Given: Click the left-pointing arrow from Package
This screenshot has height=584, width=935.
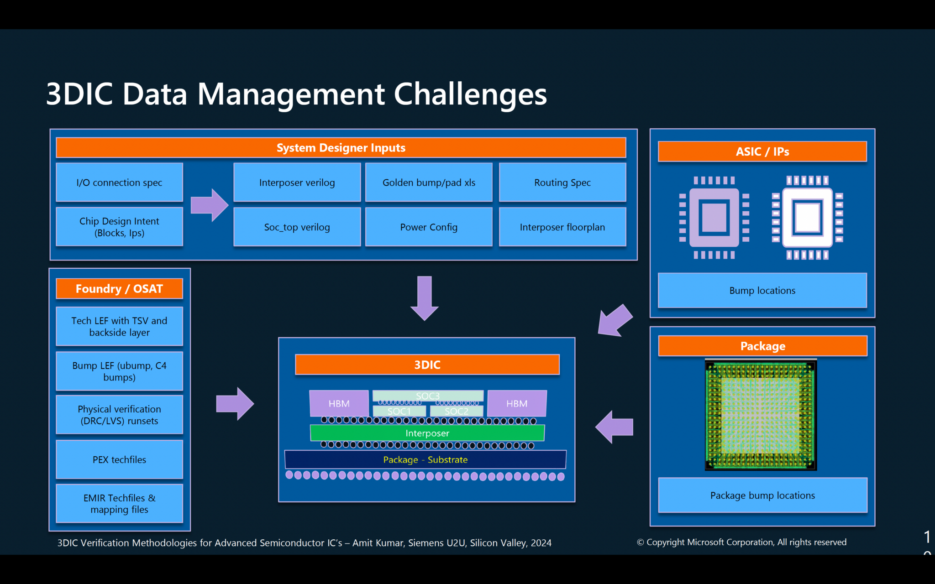Looking at the screenshot, I should click(614, 427).
